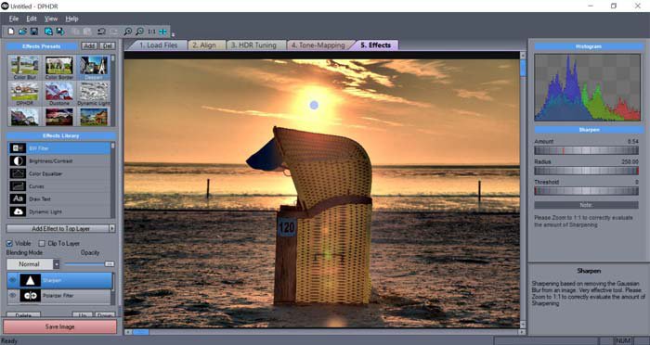Choose the DPHDR preset thumbnail
This screenshot has width=650, height=345.
point(25,94)
